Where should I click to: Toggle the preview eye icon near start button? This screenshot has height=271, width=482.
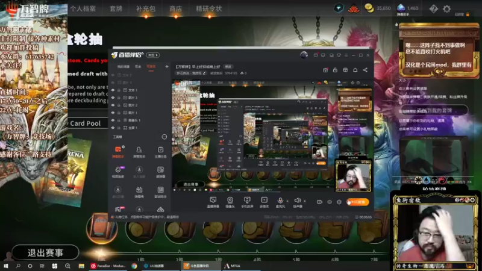[329, 202]
